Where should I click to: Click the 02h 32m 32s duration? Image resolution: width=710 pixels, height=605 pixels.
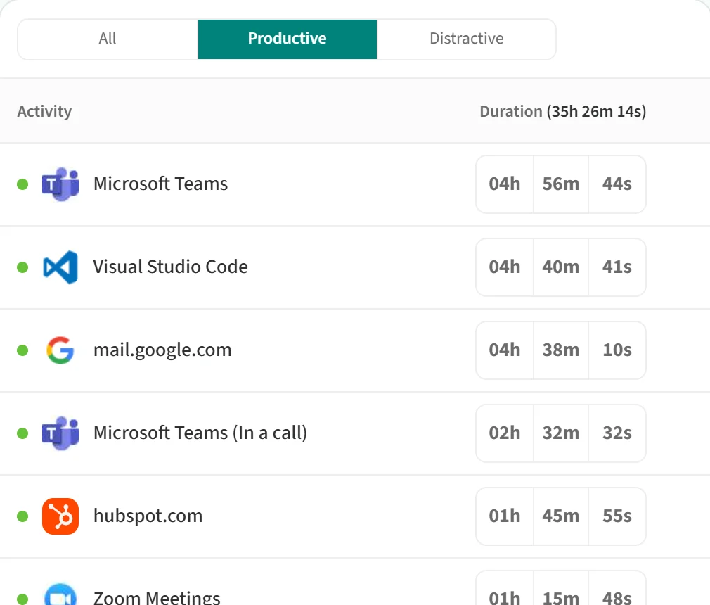pyautogui.click(x=560, y=433)
